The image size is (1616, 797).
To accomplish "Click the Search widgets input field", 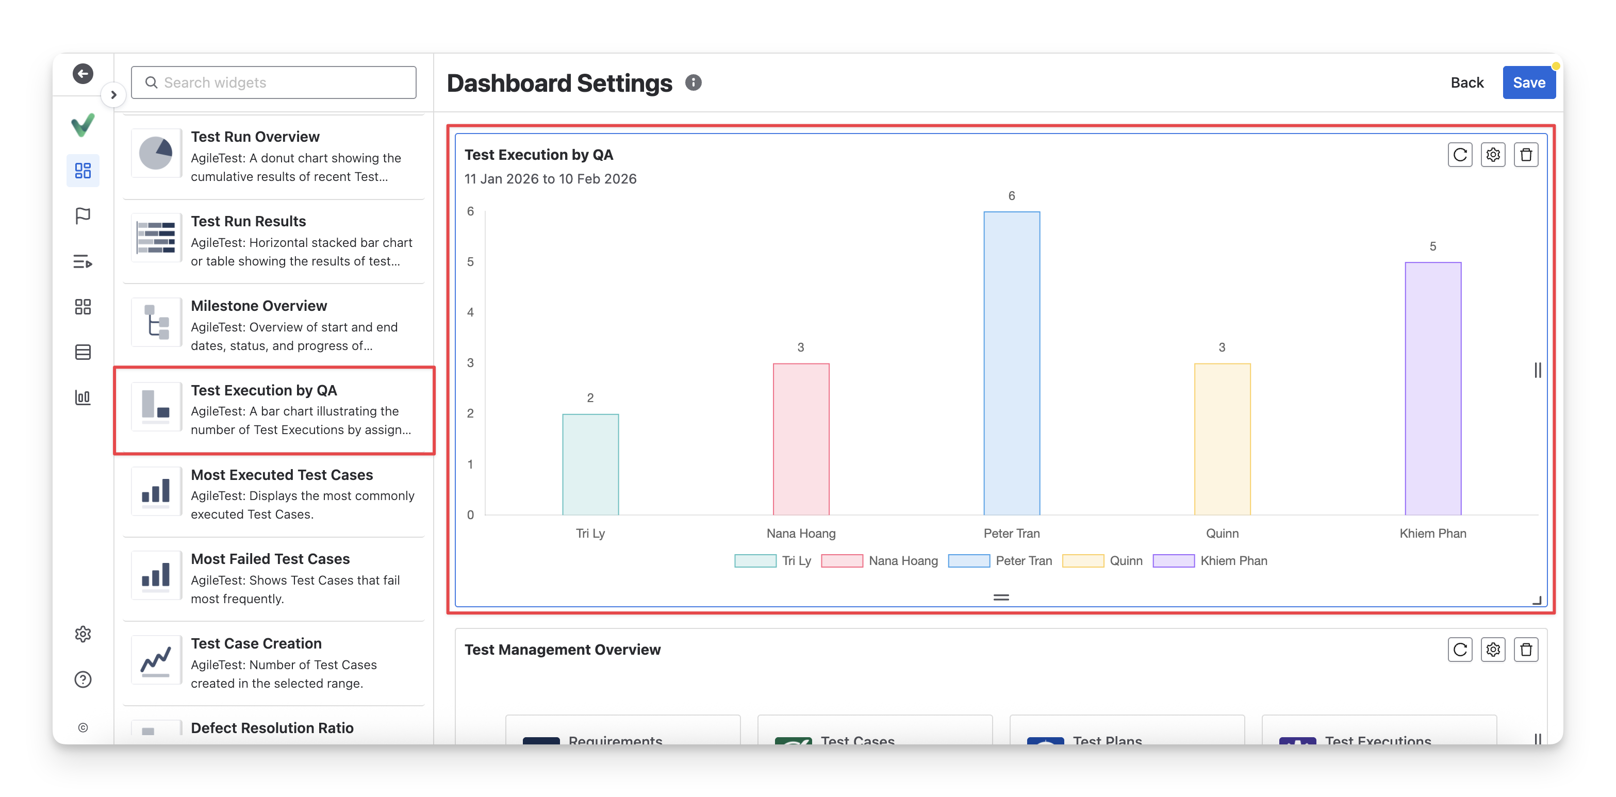I will pyautogui.click(x=273, y=83).
